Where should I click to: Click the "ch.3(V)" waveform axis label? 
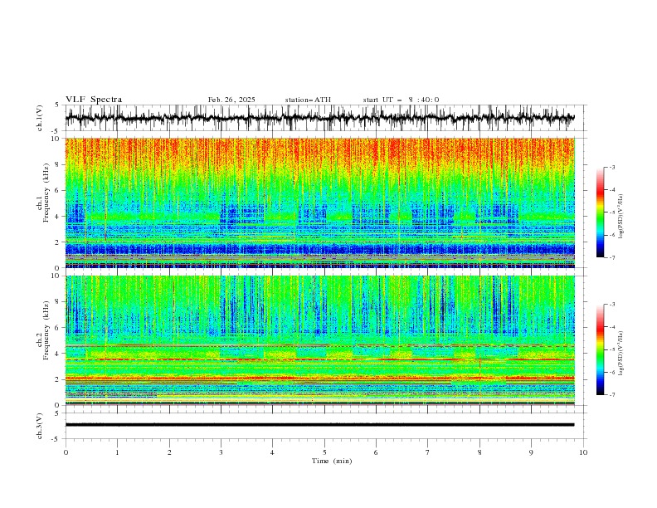click(40, 426)
